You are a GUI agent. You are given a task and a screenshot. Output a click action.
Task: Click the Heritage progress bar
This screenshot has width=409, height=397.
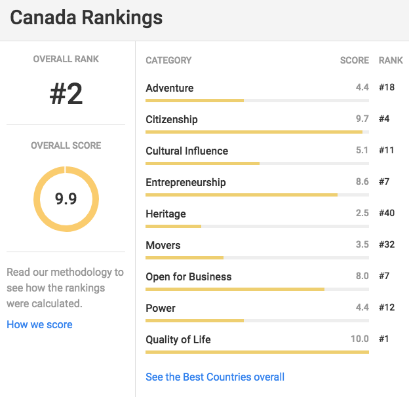tap(257, 226)
